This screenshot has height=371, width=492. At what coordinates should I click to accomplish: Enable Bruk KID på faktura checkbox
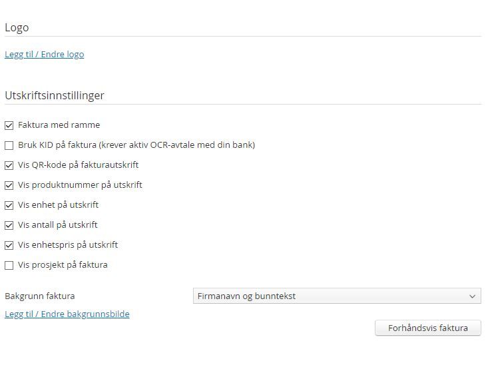click(x=9, y=145)
